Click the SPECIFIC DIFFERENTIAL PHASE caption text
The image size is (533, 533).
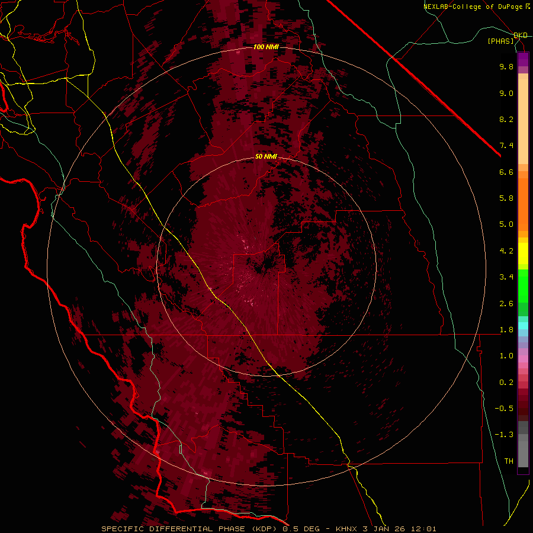(x=173, y=529)
